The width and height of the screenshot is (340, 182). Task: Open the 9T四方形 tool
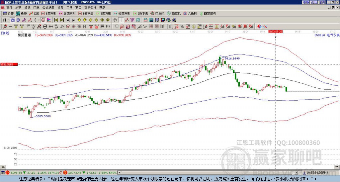(x=122, y=13)
